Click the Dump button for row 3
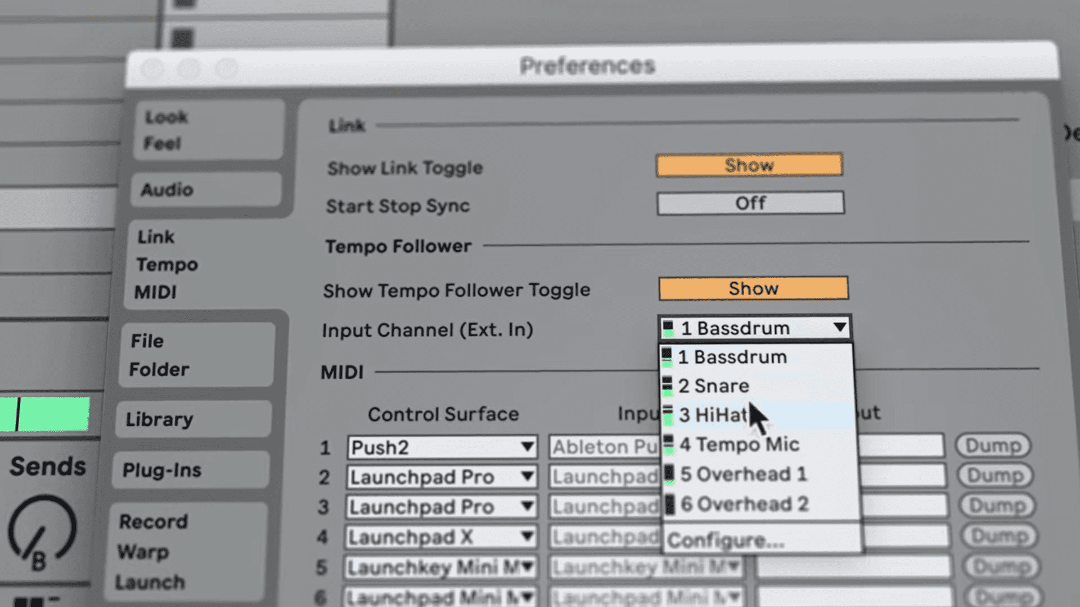The height and width of the screenshot is (607, 1080). coord(997,505)
